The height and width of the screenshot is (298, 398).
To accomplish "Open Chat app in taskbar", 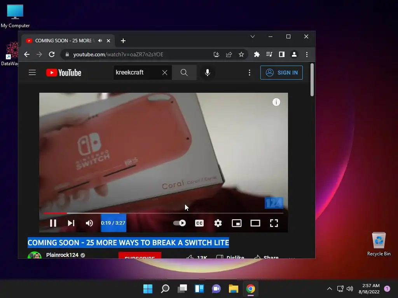I will click(x=216, y=289).
